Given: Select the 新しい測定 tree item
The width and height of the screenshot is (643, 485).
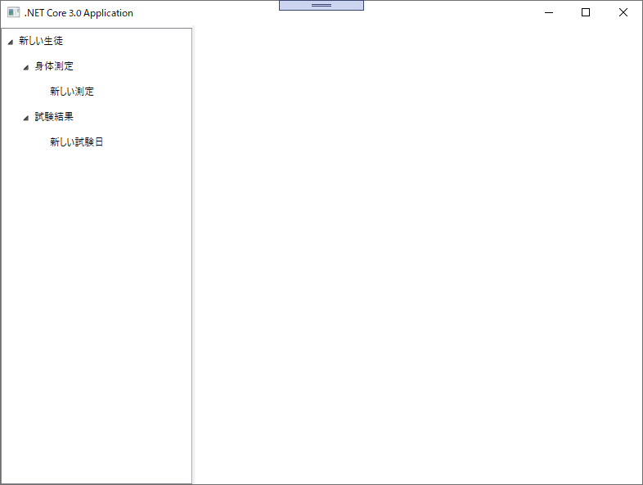Looking at the screenshot, I should click(72, 92).
